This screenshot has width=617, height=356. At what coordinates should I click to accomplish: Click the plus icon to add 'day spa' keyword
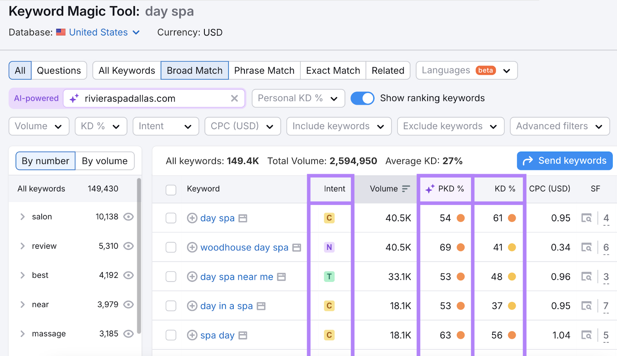pyautogui.click(x=192, y=218)
